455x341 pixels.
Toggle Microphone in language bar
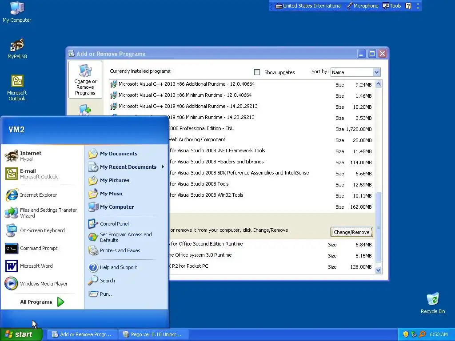pyautogui.click(x=363, y=6)
